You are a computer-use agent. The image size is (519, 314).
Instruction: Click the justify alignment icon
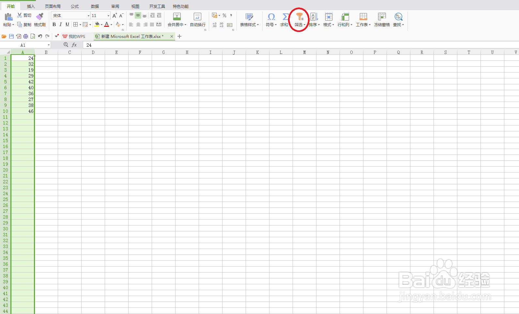pos(152,25)
